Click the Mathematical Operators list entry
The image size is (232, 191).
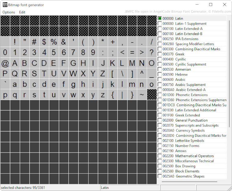pos(194,156)
